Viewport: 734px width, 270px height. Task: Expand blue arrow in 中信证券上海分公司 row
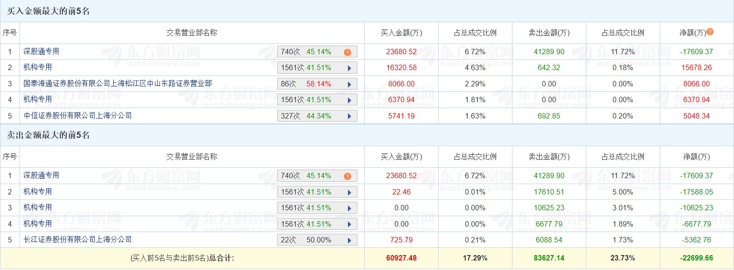tap(349, 116)
